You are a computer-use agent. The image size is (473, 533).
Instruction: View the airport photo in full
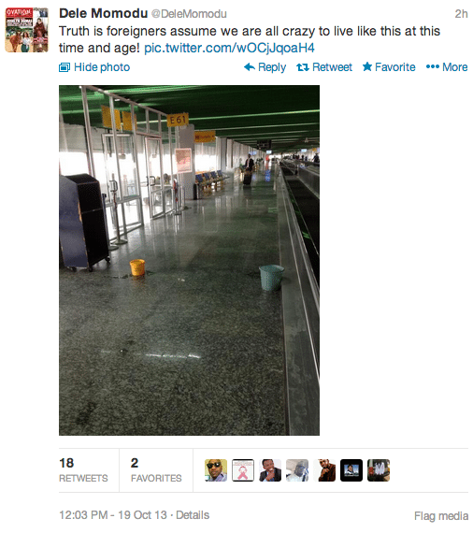pyautogui.click(x=189, y=260)
